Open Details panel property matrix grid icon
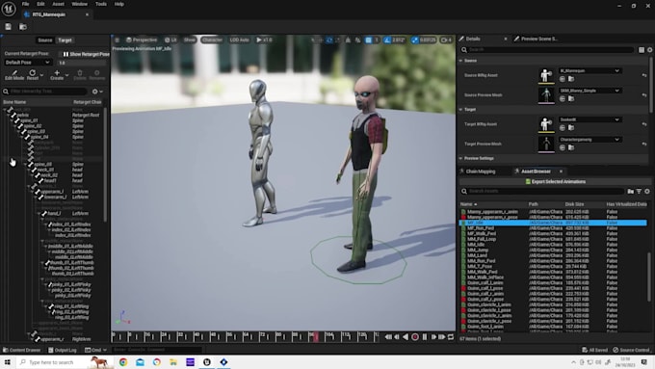The width and height of the screenshot is (655, 369). [642, 50]
